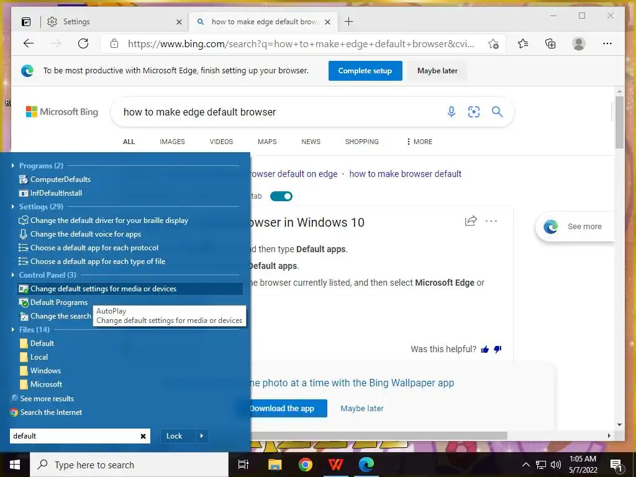Click the See more Edge card

575,227
